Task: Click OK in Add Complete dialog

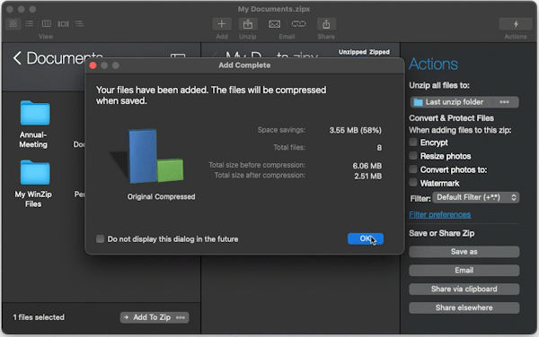Action: (x=366, y=238)
